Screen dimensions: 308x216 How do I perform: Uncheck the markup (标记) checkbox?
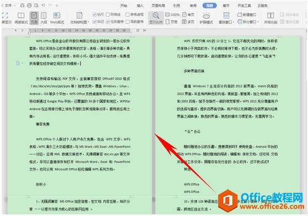pyautogui.click(x=94, y=21)
